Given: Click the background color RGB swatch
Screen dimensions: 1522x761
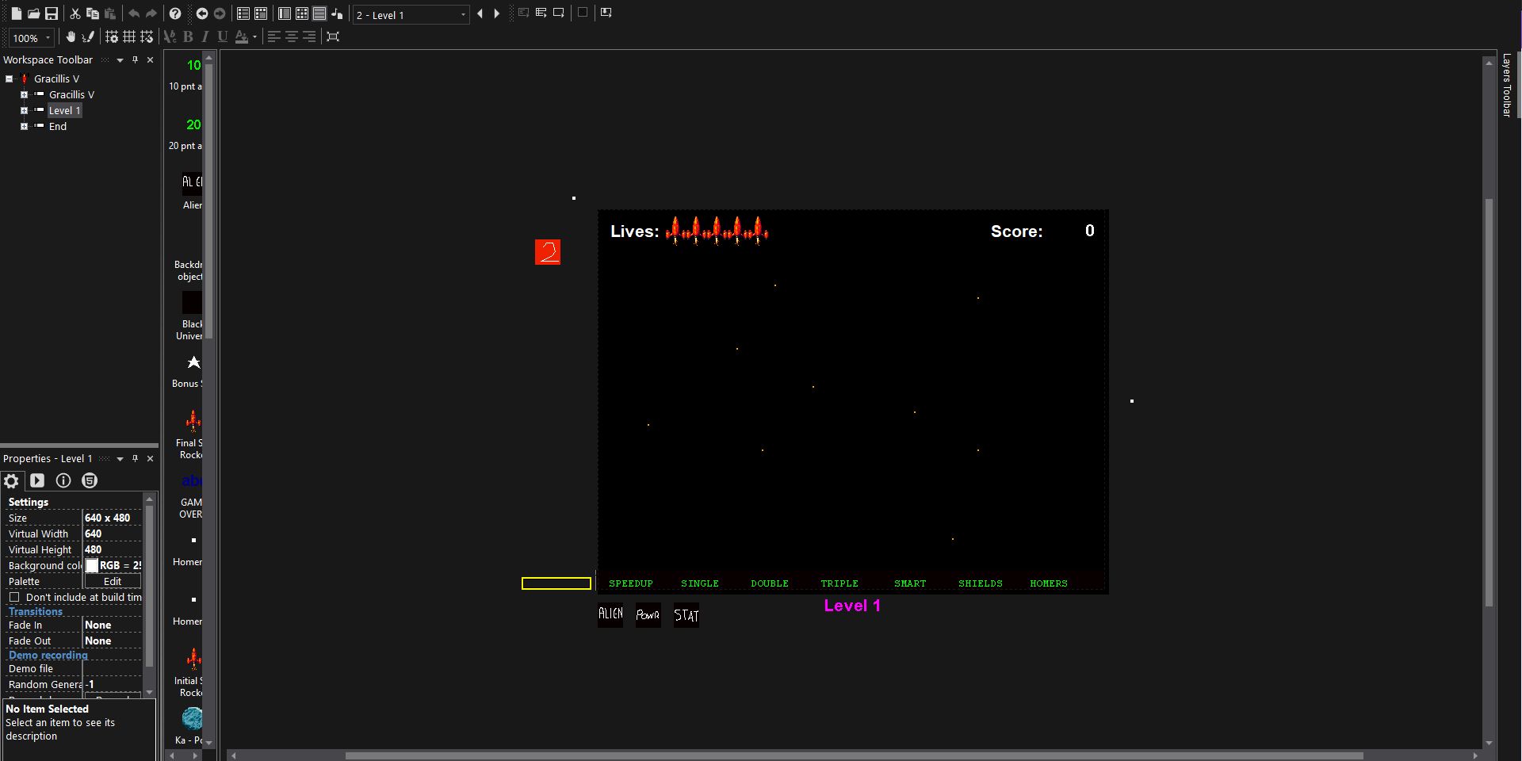Looking at the screenshot, I should (x=92, y=565).
